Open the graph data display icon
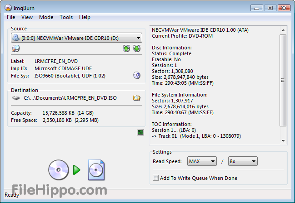This screenshot has width=295, height=203. click(140, 132)
